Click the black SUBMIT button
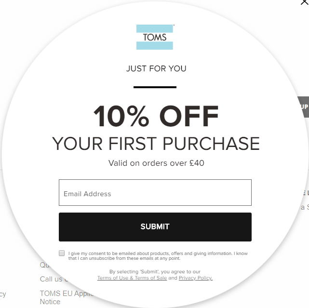Screen dimensions: 309x308 click(x=155, y=227)
